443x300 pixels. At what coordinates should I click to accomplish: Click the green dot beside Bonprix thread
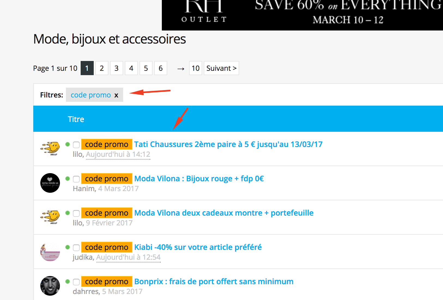pyautogui.click(x=68, y=281)
